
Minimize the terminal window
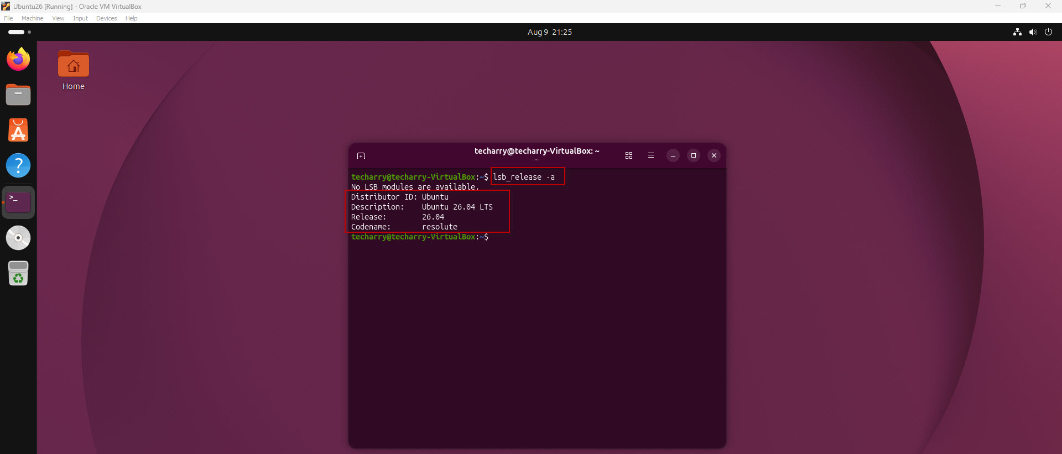pos(673,155)
